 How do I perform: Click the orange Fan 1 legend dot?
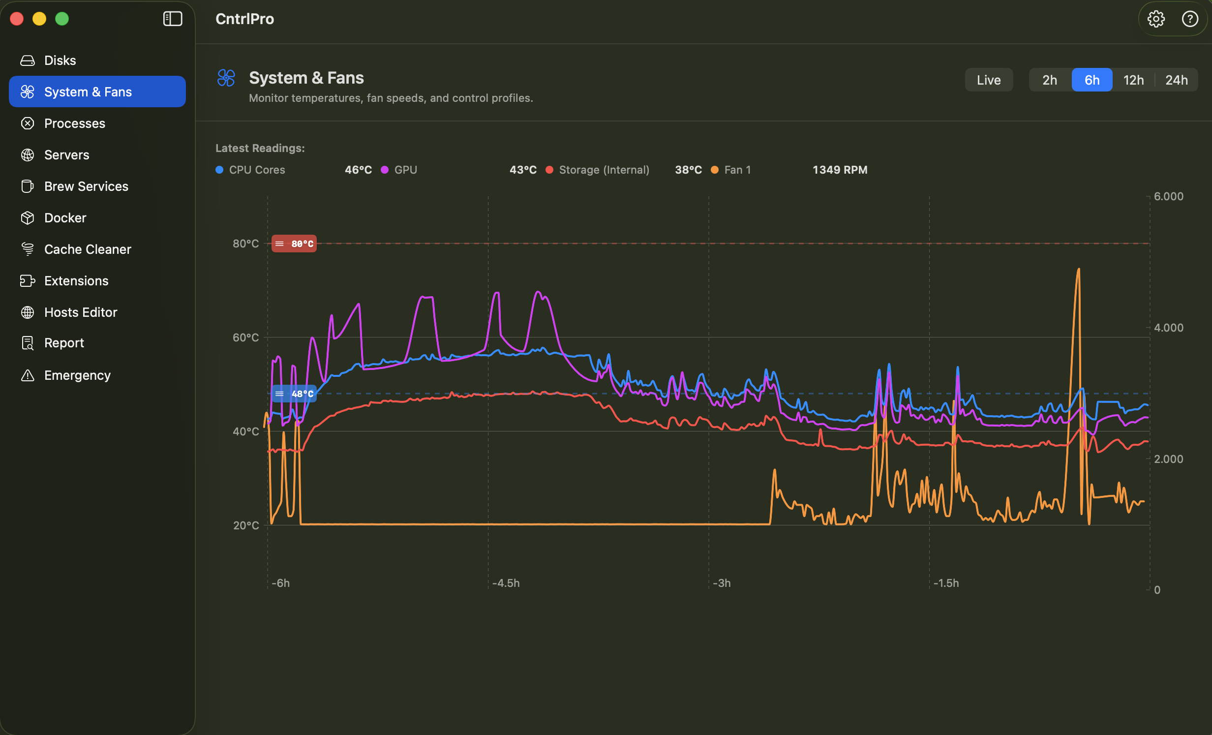715,170
